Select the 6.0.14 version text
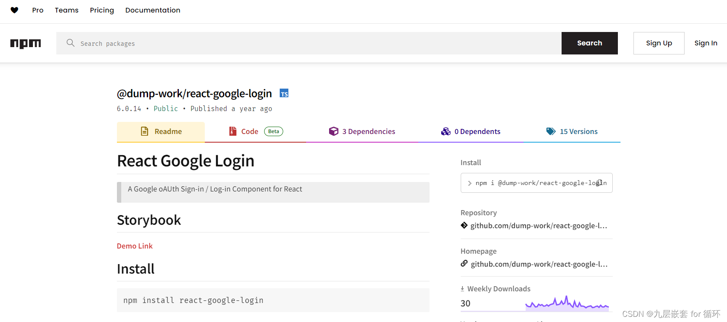The width and height of the screenshot is (727, 322). click(129, 108)
